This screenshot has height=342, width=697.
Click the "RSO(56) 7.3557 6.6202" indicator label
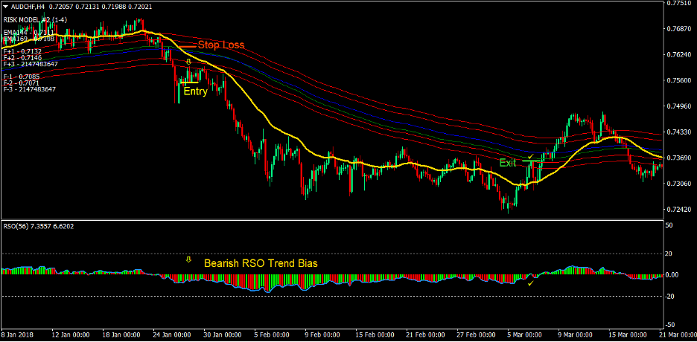[38, 226]
